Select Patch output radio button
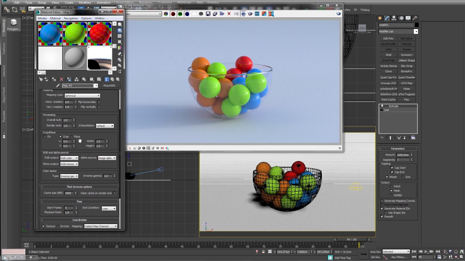 [x=391, y=186]
